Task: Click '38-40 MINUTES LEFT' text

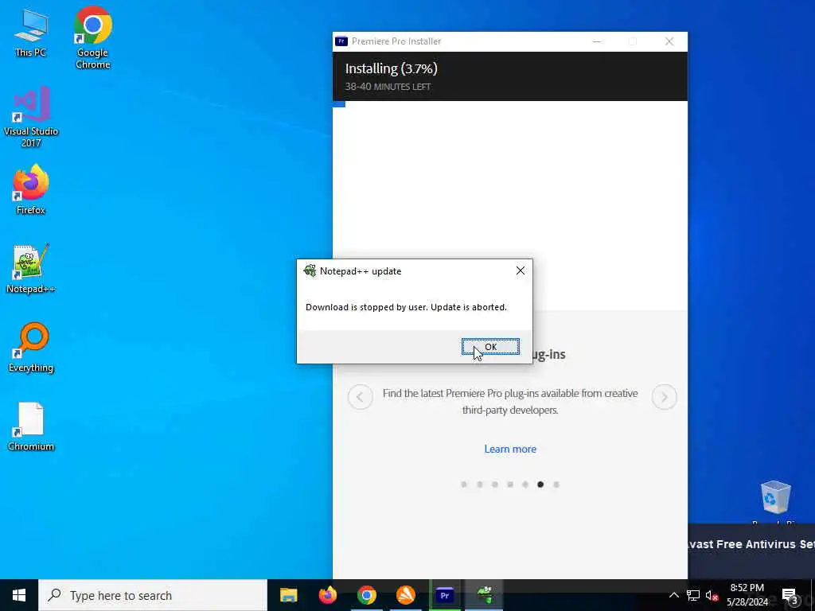Action: coord(388,87)
